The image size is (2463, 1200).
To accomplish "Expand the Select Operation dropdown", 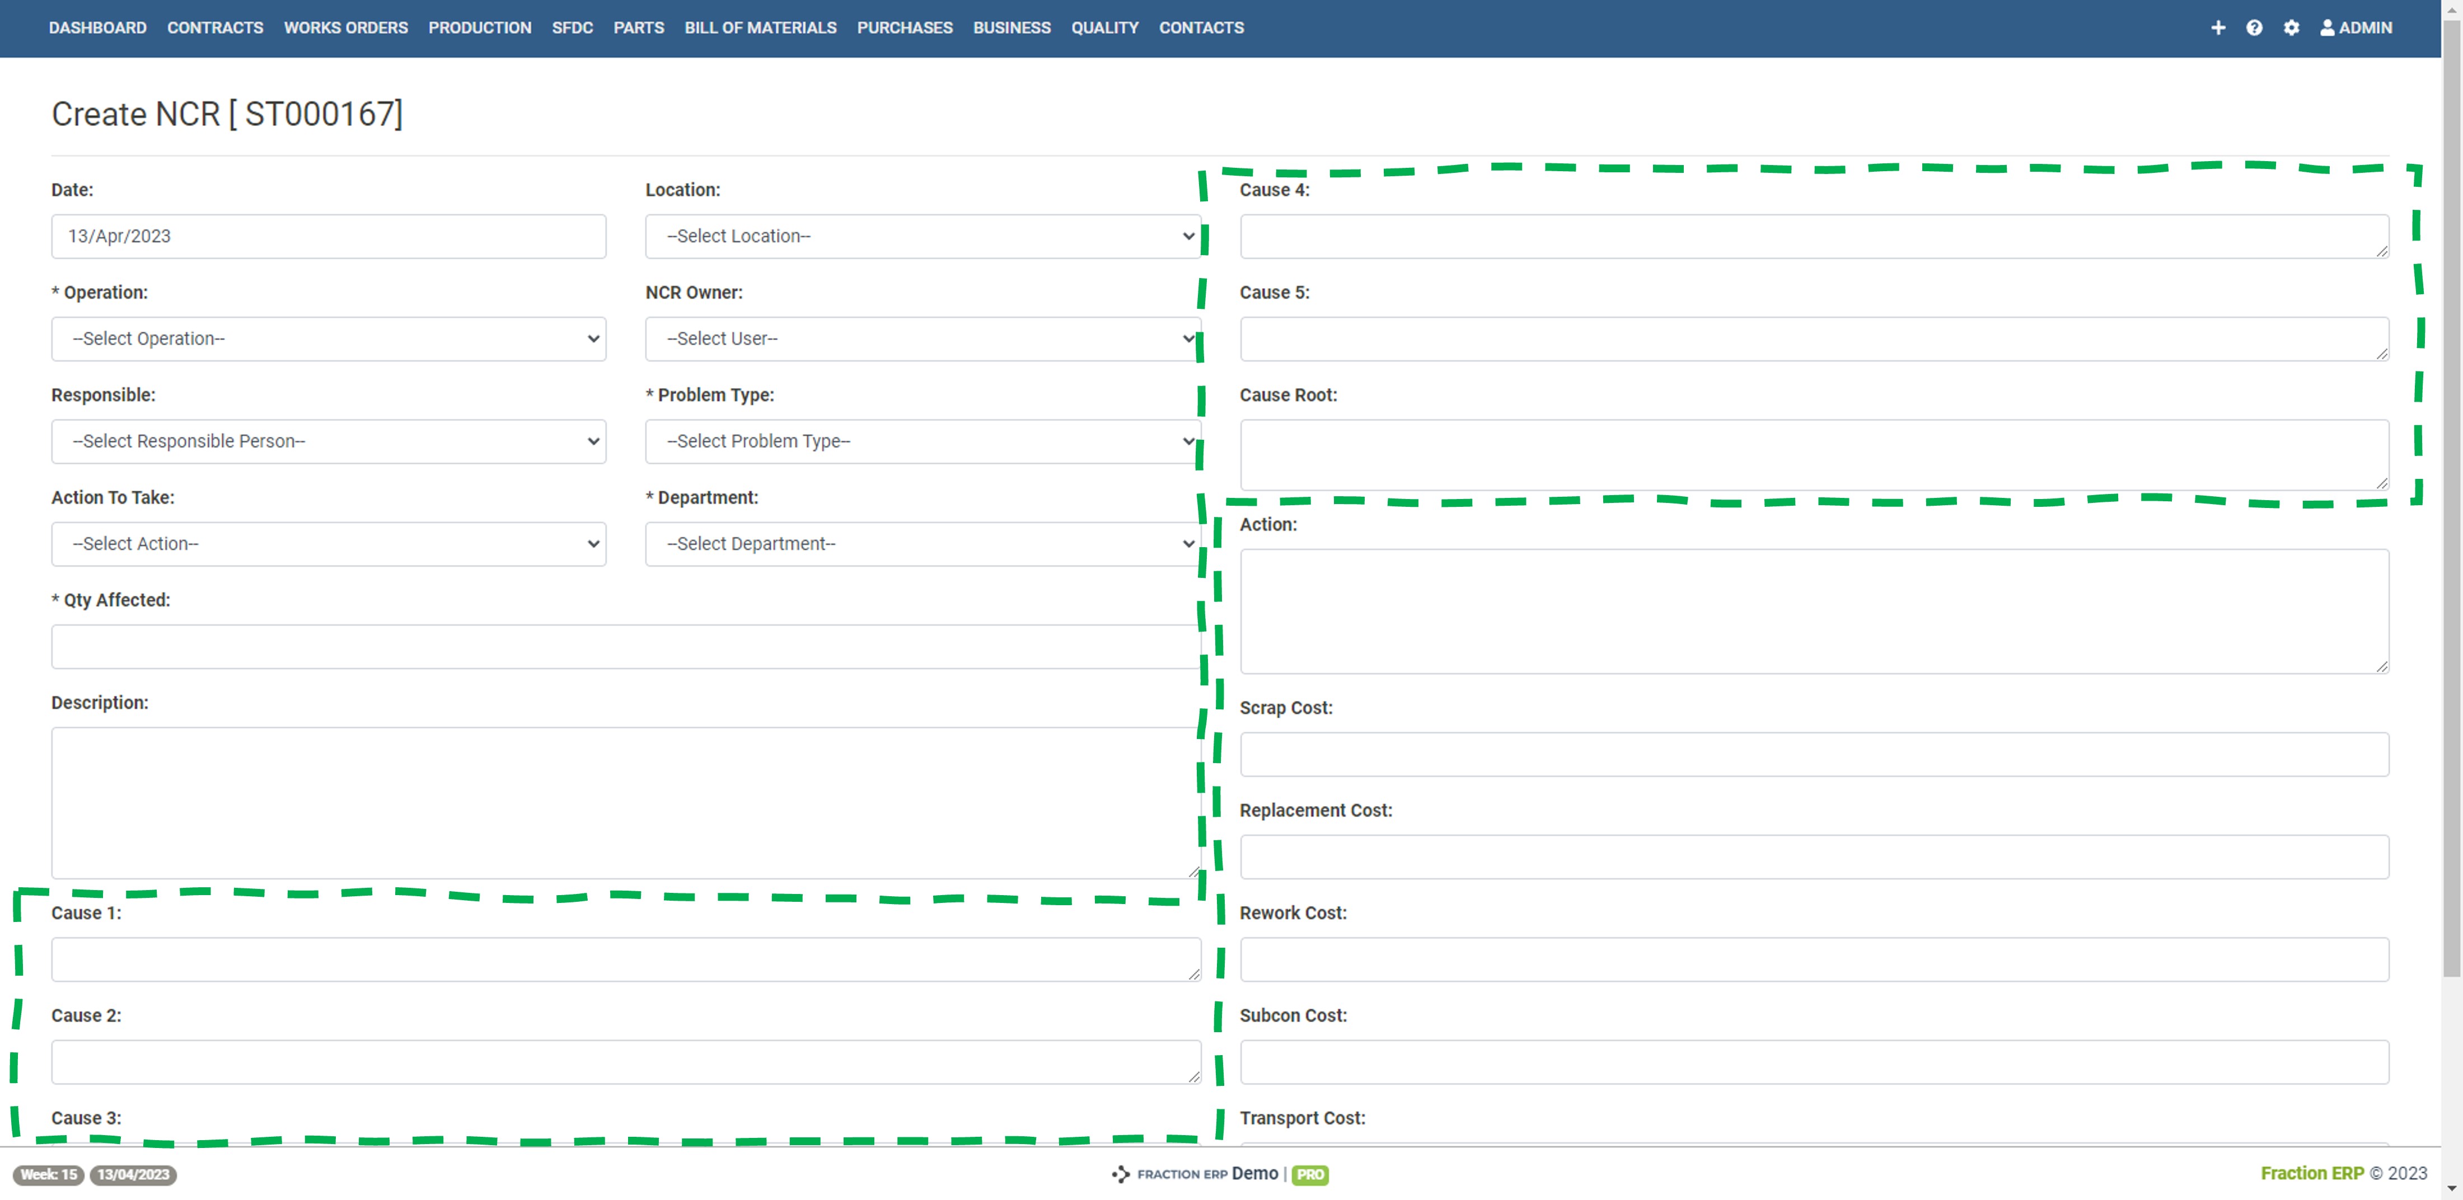I will click(328, 339).
